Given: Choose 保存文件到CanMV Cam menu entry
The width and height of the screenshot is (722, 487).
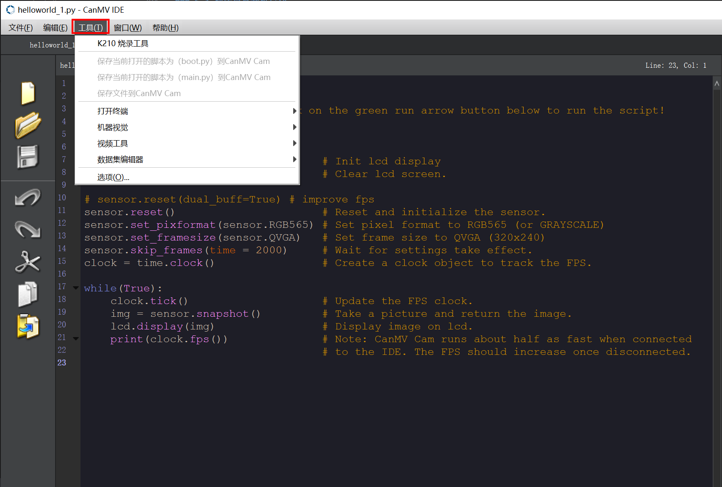Looking at the screenshot, I should pyautogui.click(x=187, y=93).
